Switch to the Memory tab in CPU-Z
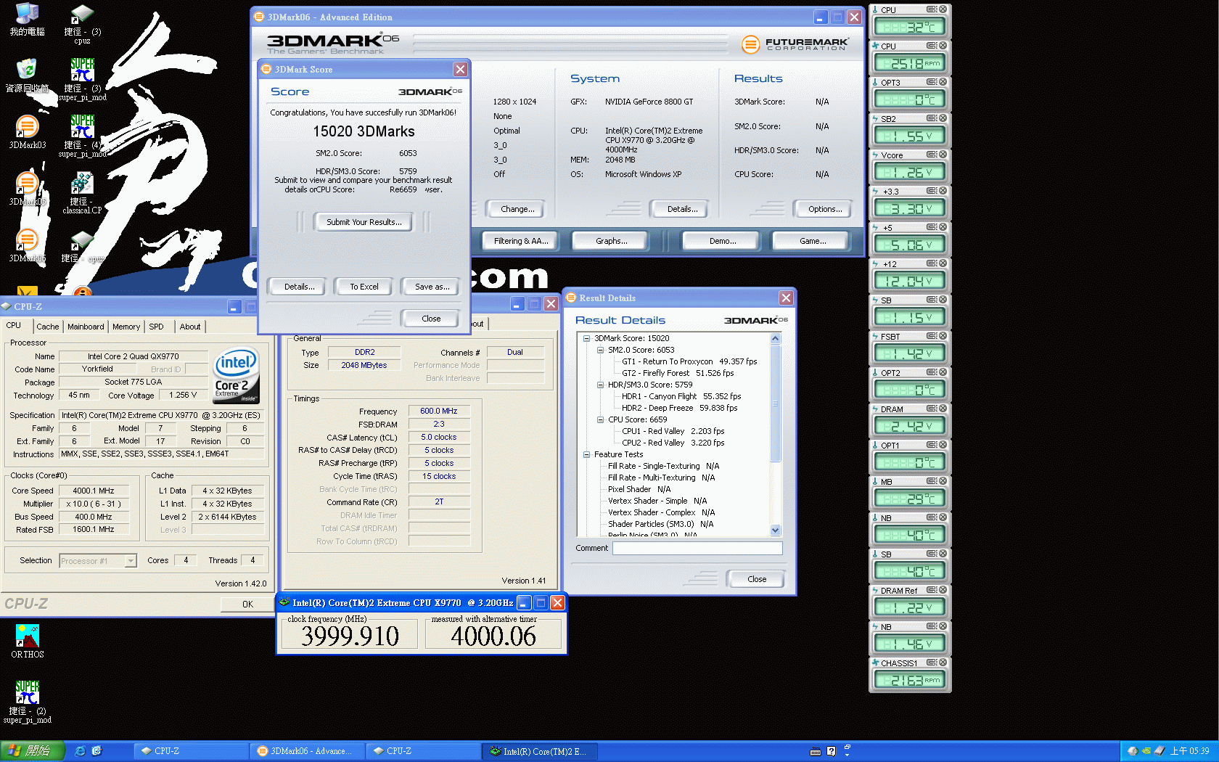This screenshot has height=762, width=1219. coord(126,327)
